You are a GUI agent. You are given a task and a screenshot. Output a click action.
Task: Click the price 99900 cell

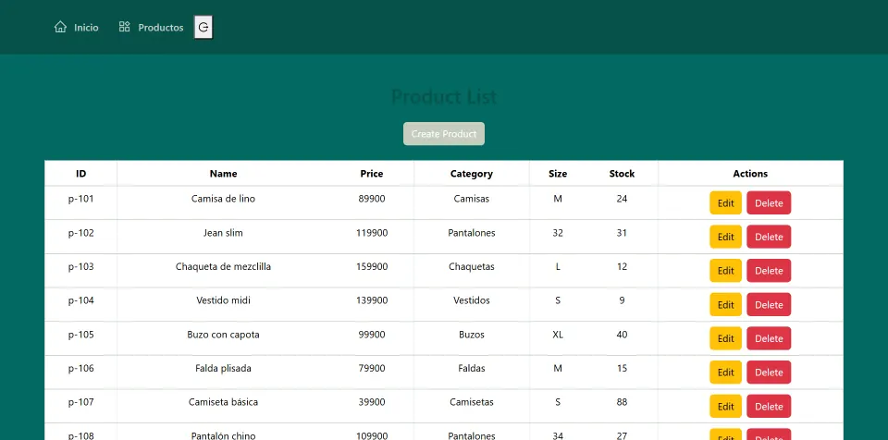[x=372, y=338]
